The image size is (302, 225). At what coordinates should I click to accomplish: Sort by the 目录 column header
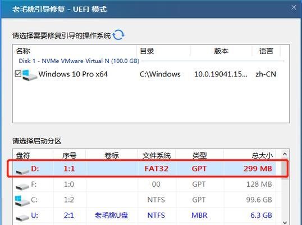147,51
